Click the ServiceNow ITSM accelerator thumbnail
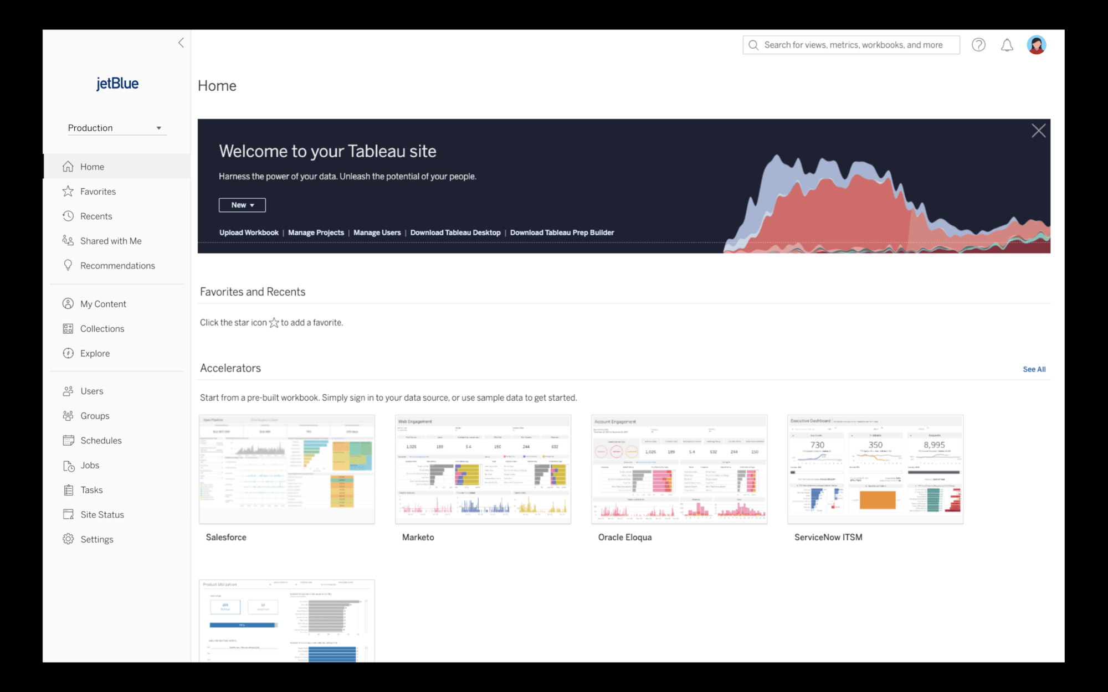Screen dimensions: 1108x692 875,469
